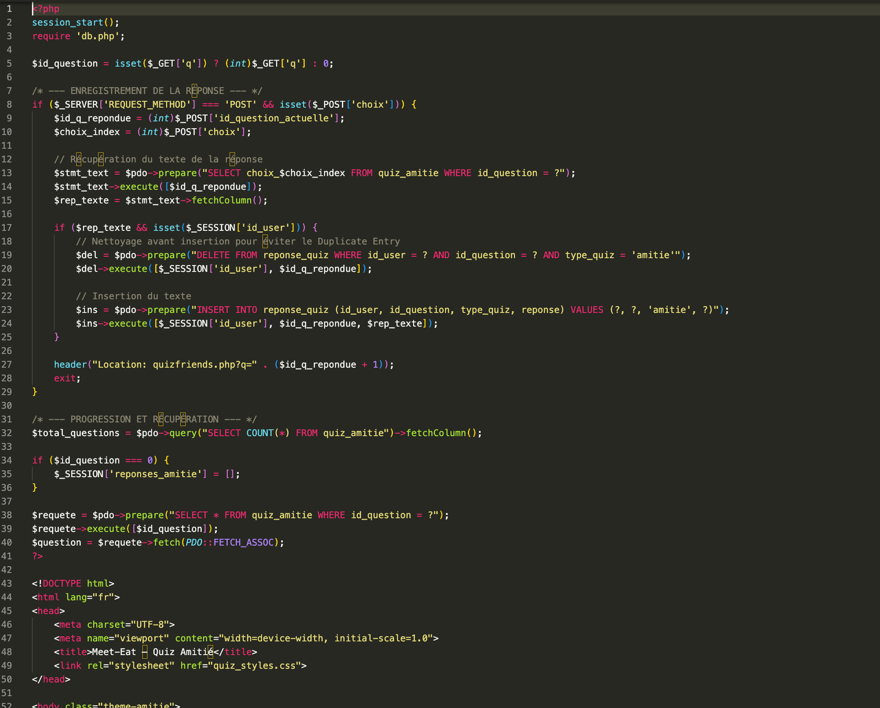Click line number 5 in the gutter
880x708 pixels.
9,63
